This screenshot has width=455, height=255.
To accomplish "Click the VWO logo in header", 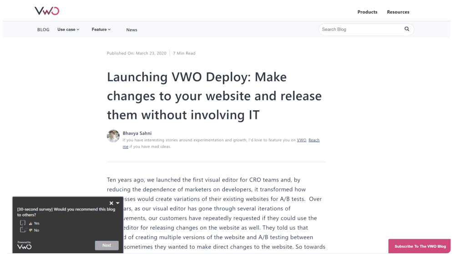I will point(47,11).
